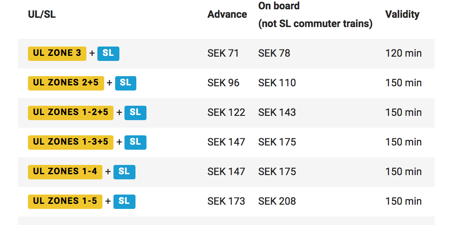Click the Validity column header

coord(402,14)
